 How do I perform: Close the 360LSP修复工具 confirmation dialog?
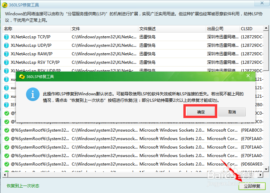tap(248, 76)
